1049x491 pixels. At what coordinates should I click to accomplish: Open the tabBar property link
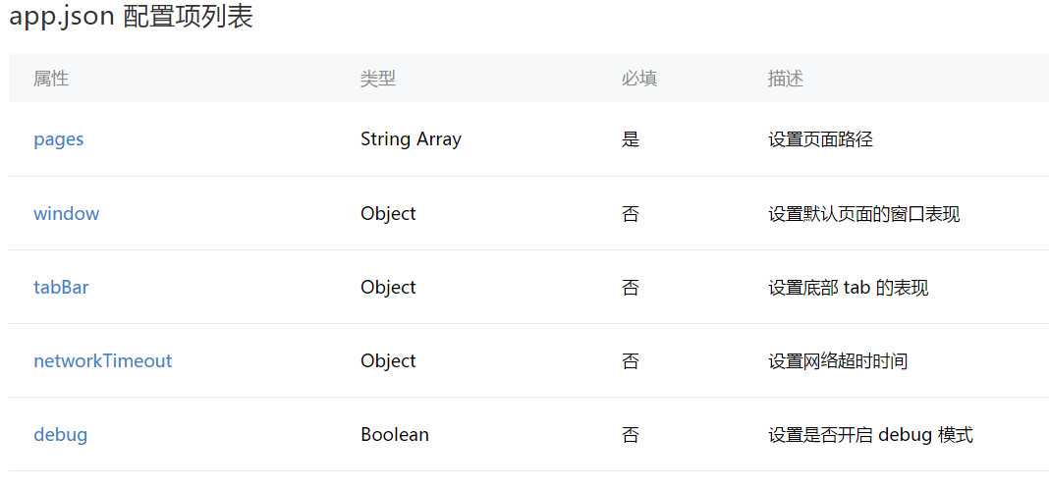click(61, 288)
